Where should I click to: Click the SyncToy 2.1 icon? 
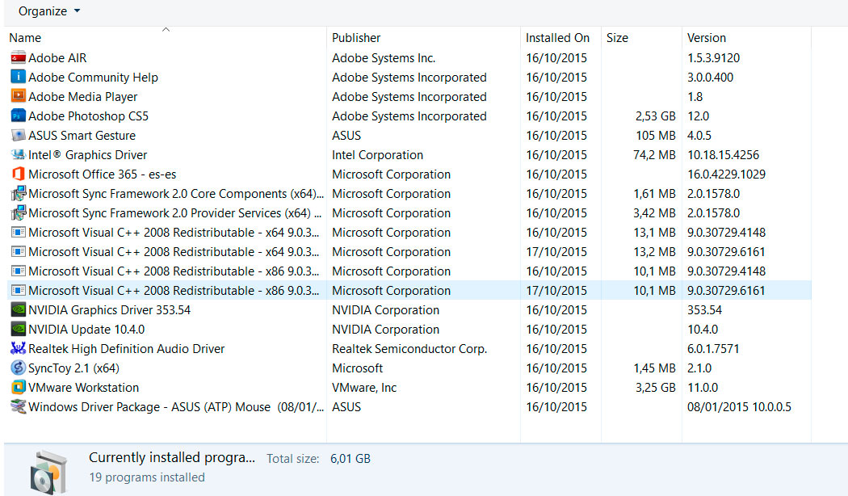click(x=18, y=368)
